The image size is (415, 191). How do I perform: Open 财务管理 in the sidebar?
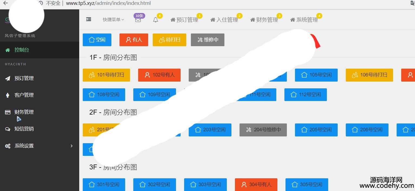click(39, 112)
